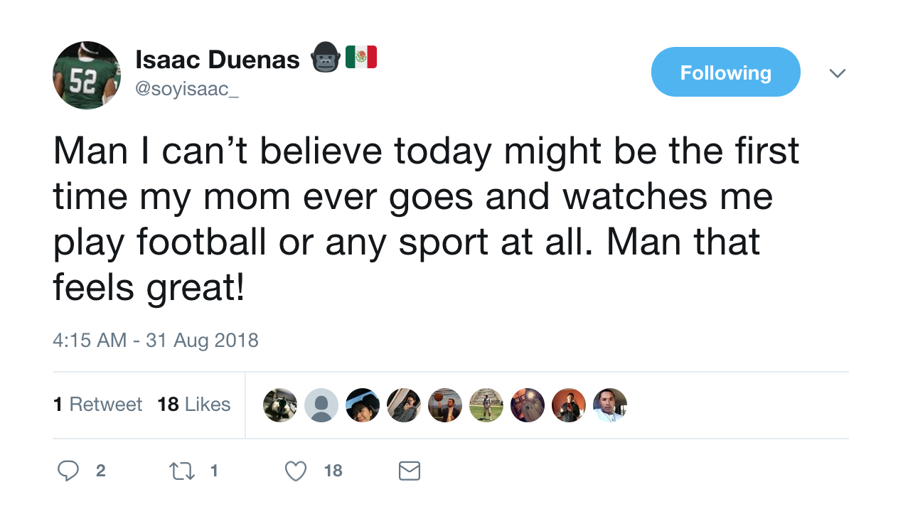Open the liker avatar on orange background

(569, 405)
